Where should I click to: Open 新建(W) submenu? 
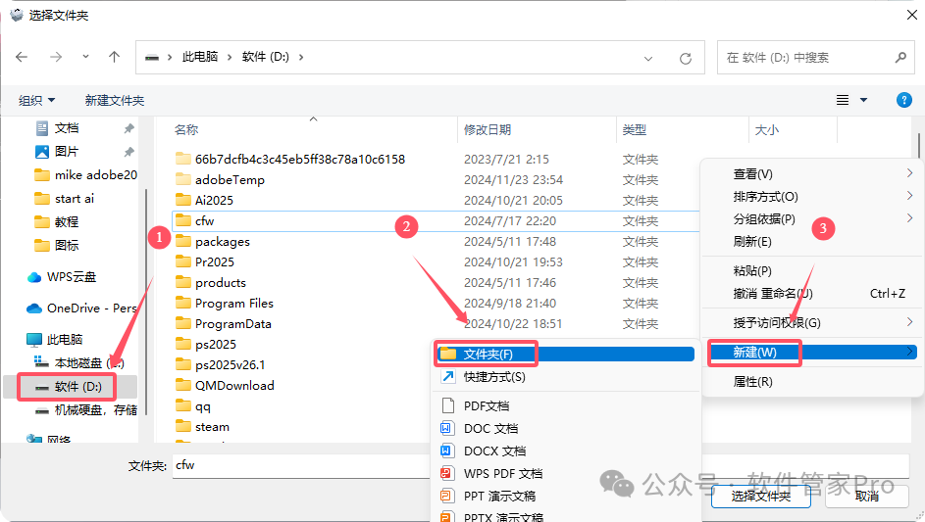pyautogui.click(x=812, y=353)
